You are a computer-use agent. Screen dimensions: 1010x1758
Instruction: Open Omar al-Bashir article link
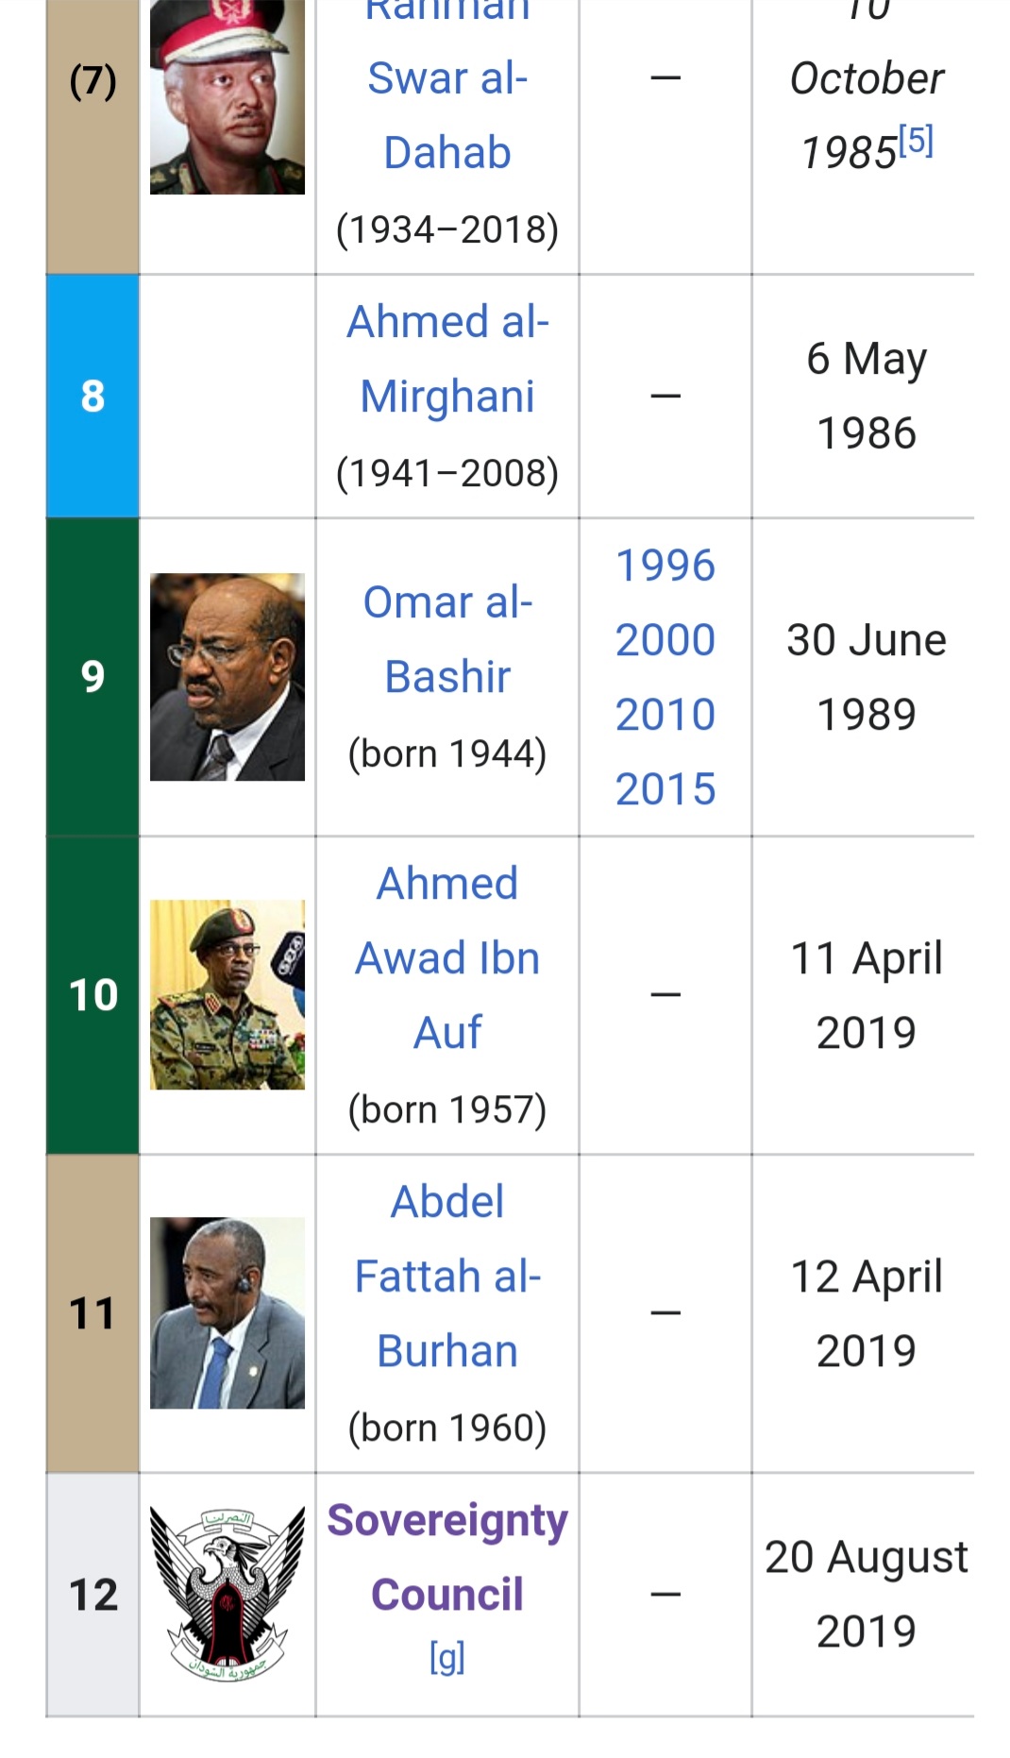(x=447, y=639)
